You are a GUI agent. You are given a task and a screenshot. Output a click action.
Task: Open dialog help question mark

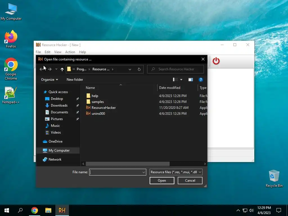201,80
